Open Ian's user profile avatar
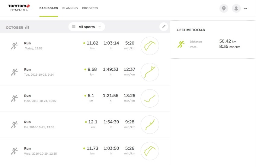The width and height of the screenshot is (256, 167). 236,8
